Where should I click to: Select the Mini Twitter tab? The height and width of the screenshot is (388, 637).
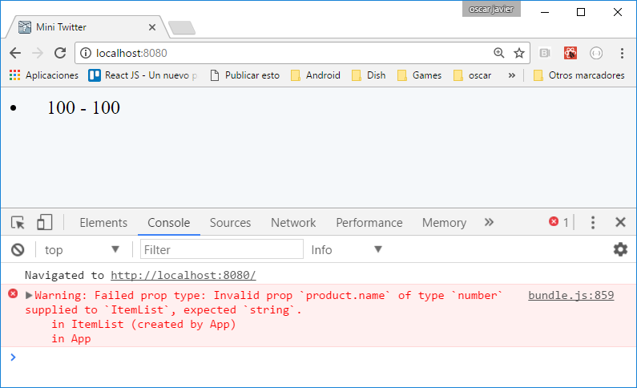pyautogui.click(x=87, y=27)
